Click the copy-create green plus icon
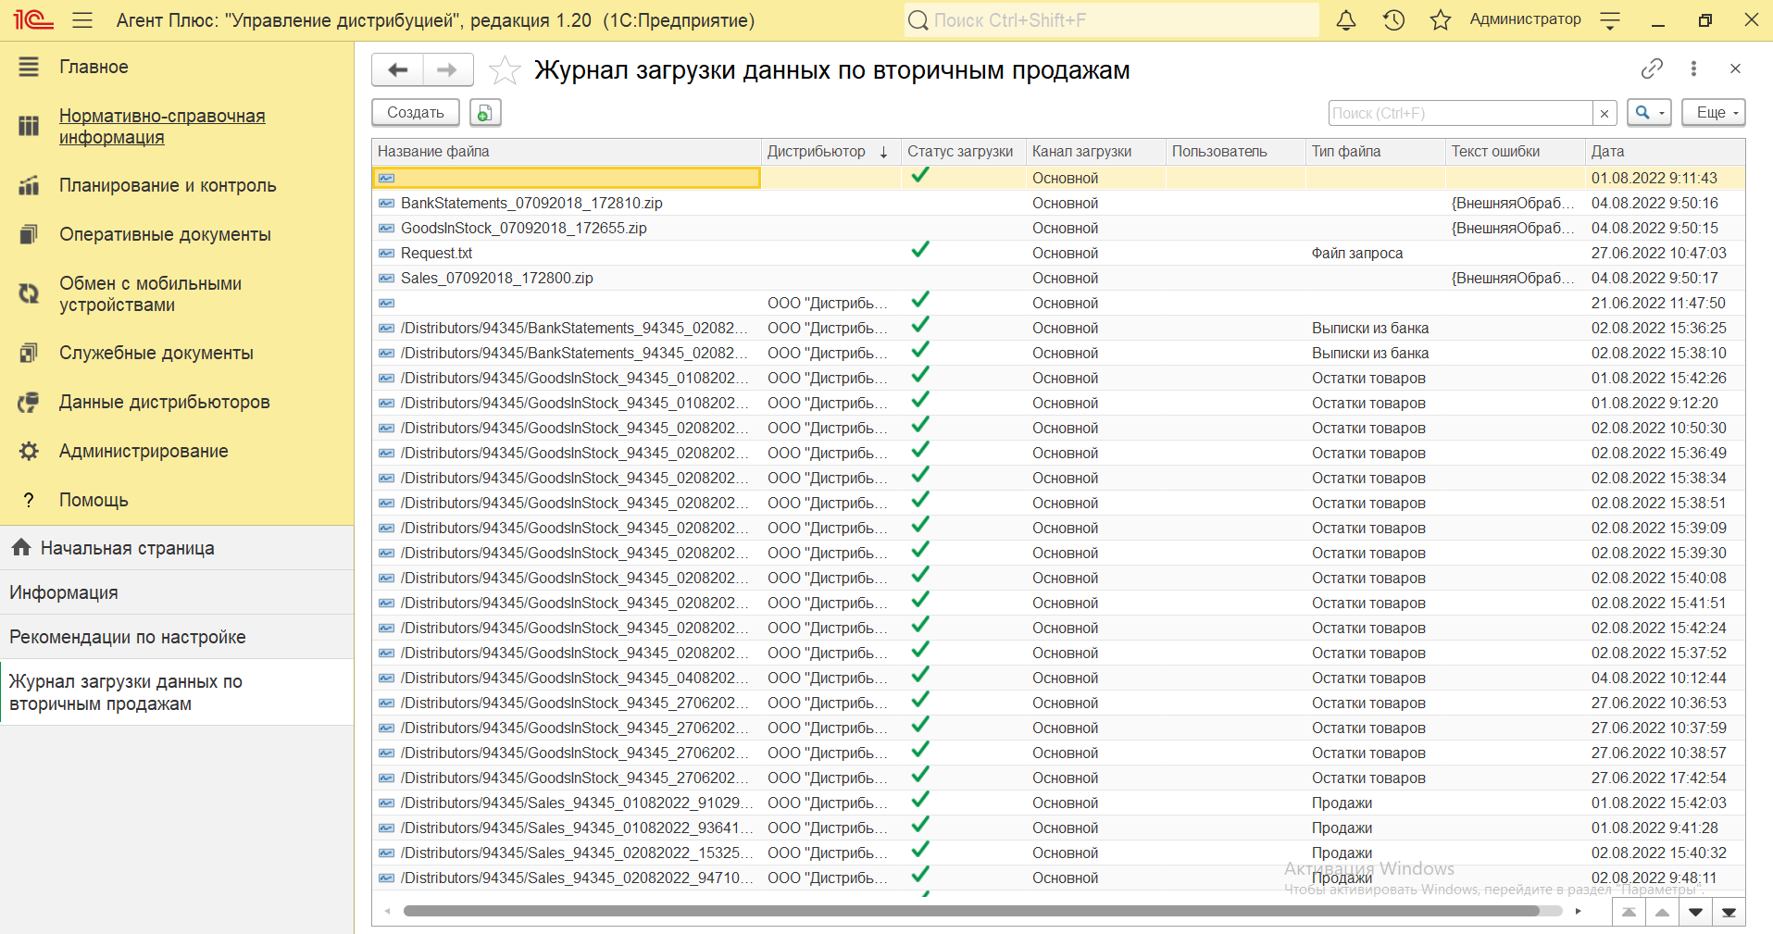This screenshot has height=934, width=1773. tap(485, 112)
